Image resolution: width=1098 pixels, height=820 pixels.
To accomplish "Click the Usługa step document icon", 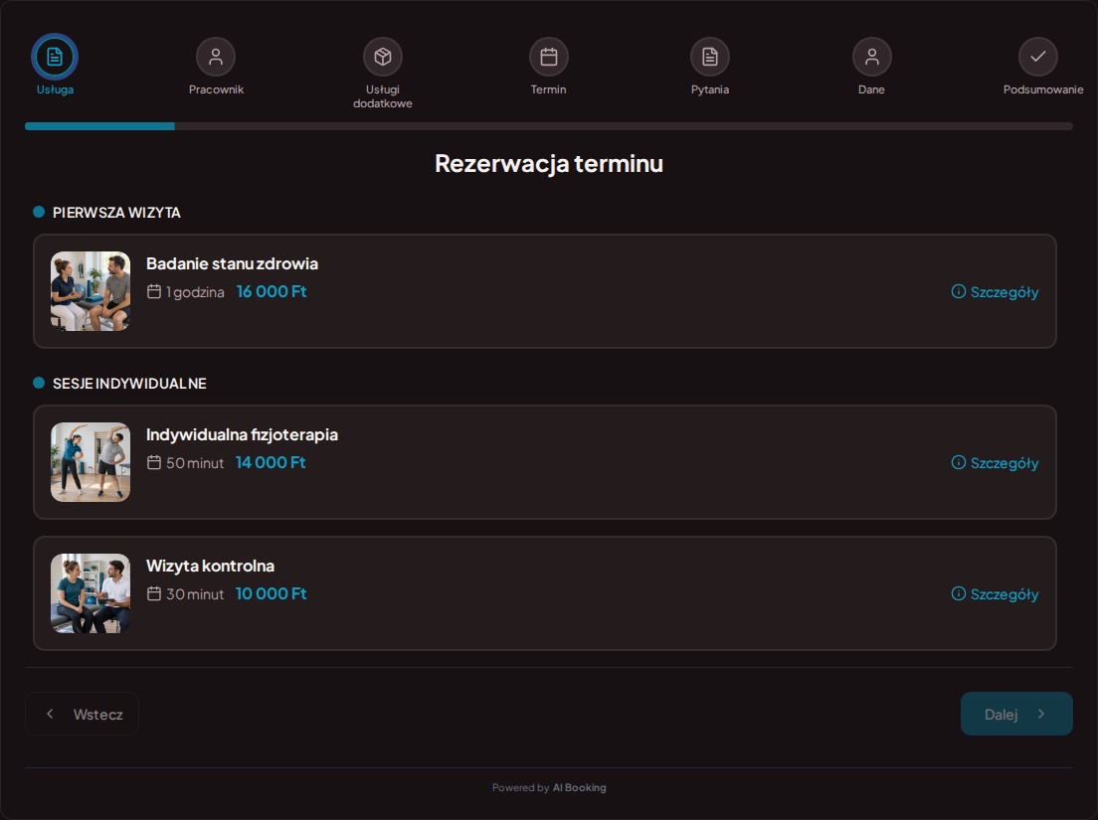I will pos(55,57).
